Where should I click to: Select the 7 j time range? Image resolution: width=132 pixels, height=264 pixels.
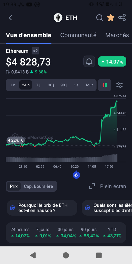(x=38, y=85)
